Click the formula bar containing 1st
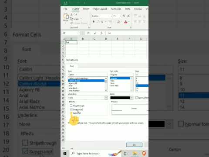The height and width of the screenshot is (157, 209). pyautogui.click(x=127, y=33)
